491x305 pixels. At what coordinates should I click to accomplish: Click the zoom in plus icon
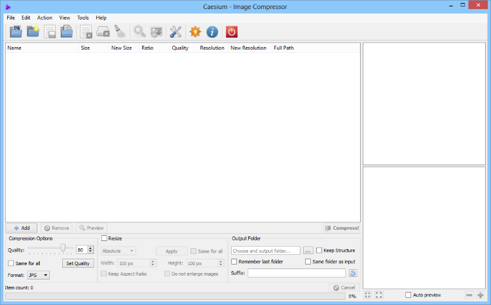tap(481, 295)
